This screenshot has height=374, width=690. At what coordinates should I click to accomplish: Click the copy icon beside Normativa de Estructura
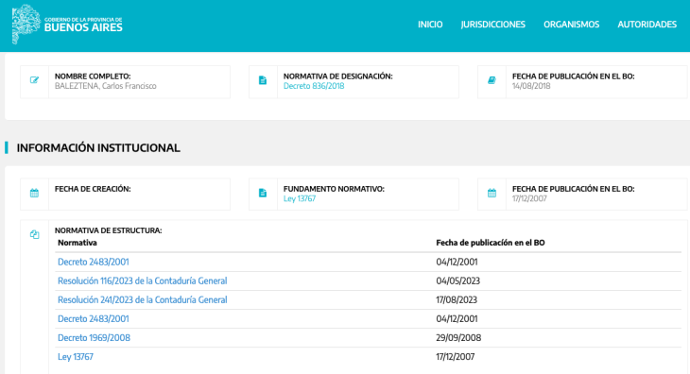click(35, 234)
